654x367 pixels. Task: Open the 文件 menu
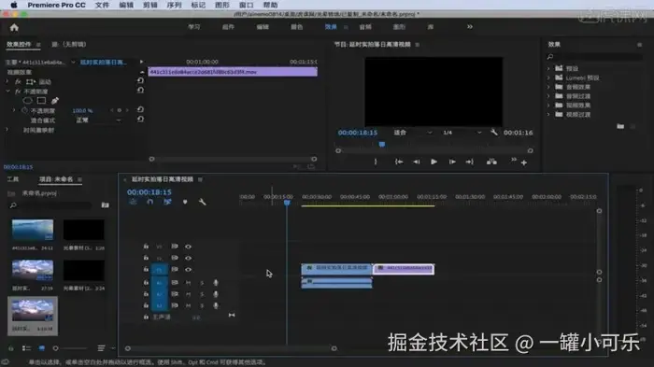click(102, 5)
